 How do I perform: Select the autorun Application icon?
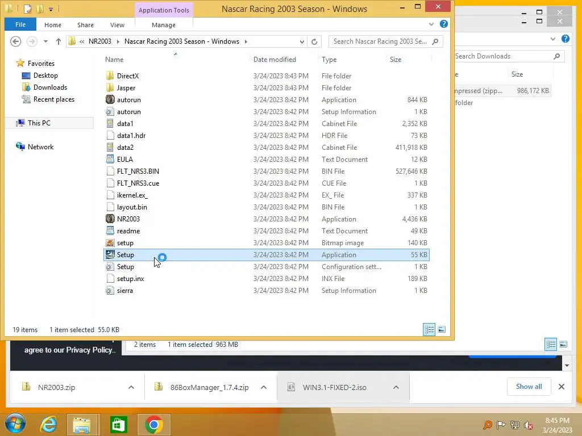pyautogui.click(x=110, y=100)
